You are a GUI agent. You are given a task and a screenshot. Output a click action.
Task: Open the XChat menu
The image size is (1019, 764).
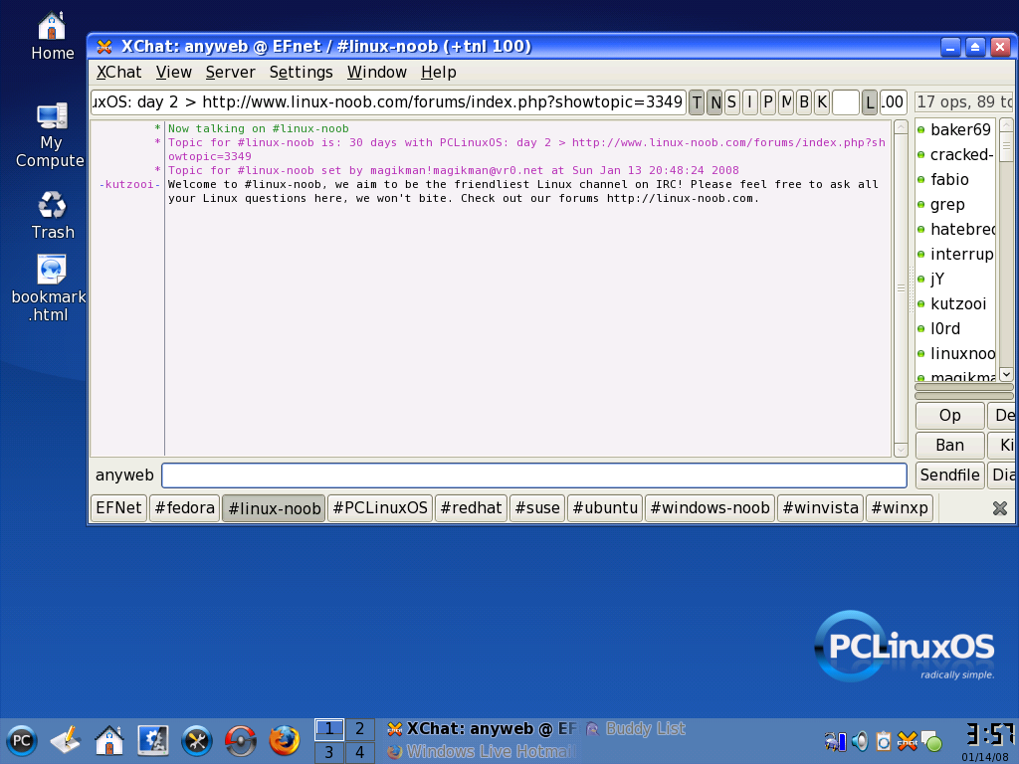click(119, 72)
